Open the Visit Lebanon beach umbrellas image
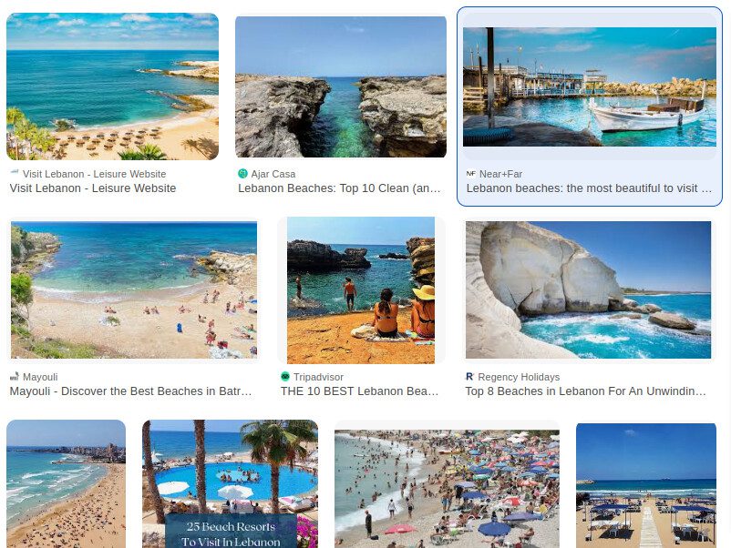 click(112, 86)
